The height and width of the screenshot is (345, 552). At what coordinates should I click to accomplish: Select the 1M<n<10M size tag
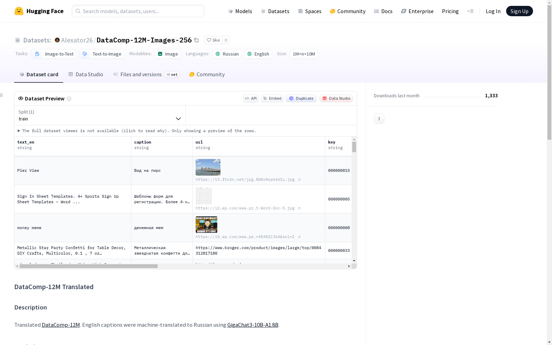[x=304, y=54]
